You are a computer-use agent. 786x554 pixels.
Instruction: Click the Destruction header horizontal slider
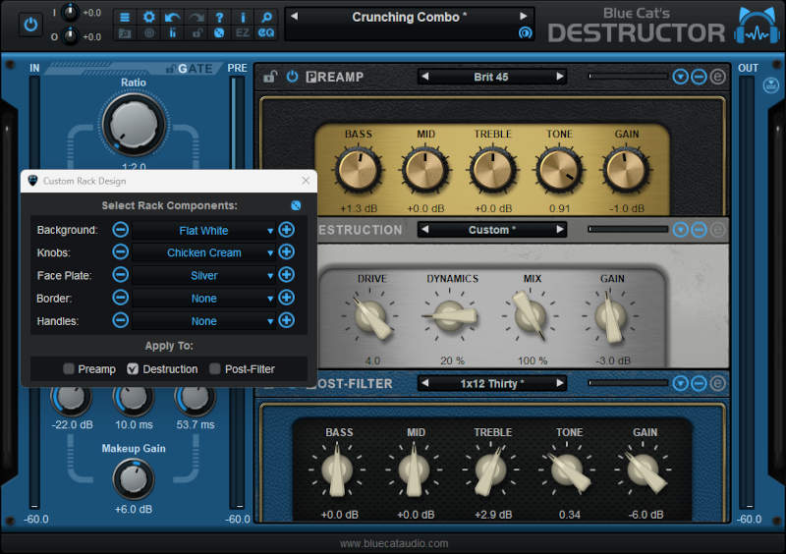[629, 229]
